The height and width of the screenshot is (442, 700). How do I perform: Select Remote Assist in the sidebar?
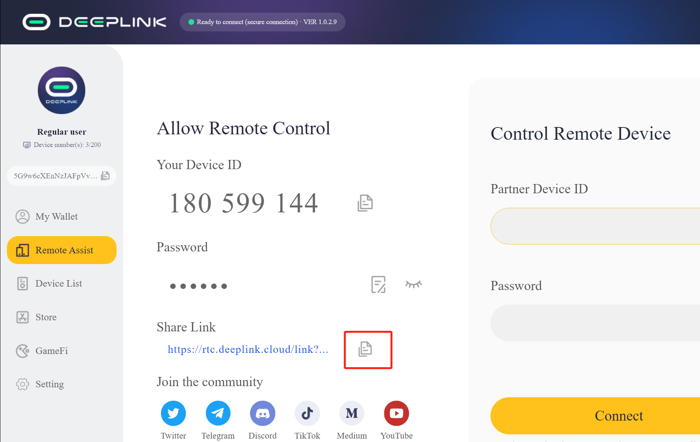point(62,250)
